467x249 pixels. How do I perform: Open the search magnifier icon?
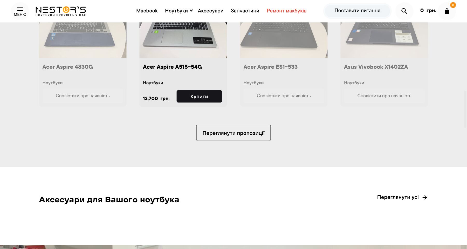click(404, 11)
